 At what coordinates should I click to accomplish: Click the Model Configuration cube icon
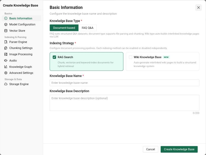coord(6,24)
